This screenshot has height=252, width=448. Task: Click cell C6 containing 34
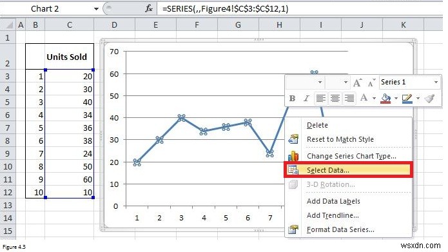pyautogui.click(x=70, y=115)
